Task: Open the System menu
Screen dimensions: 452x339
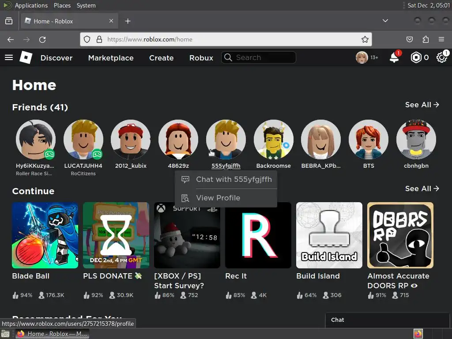Action: 86,5
